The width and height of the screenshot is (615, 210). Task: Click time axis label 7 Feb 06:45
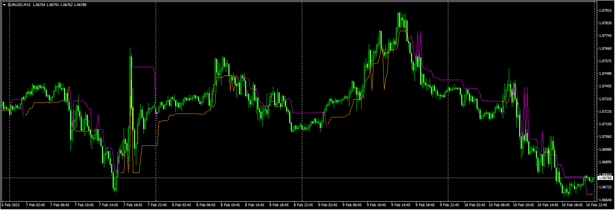pyautogui.click(x=60, y=205)
